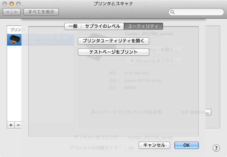Dismiss the sheet with キャンセル
This screenshot has width=227, height=157.
pyautogui.click(x=154, y=145)
